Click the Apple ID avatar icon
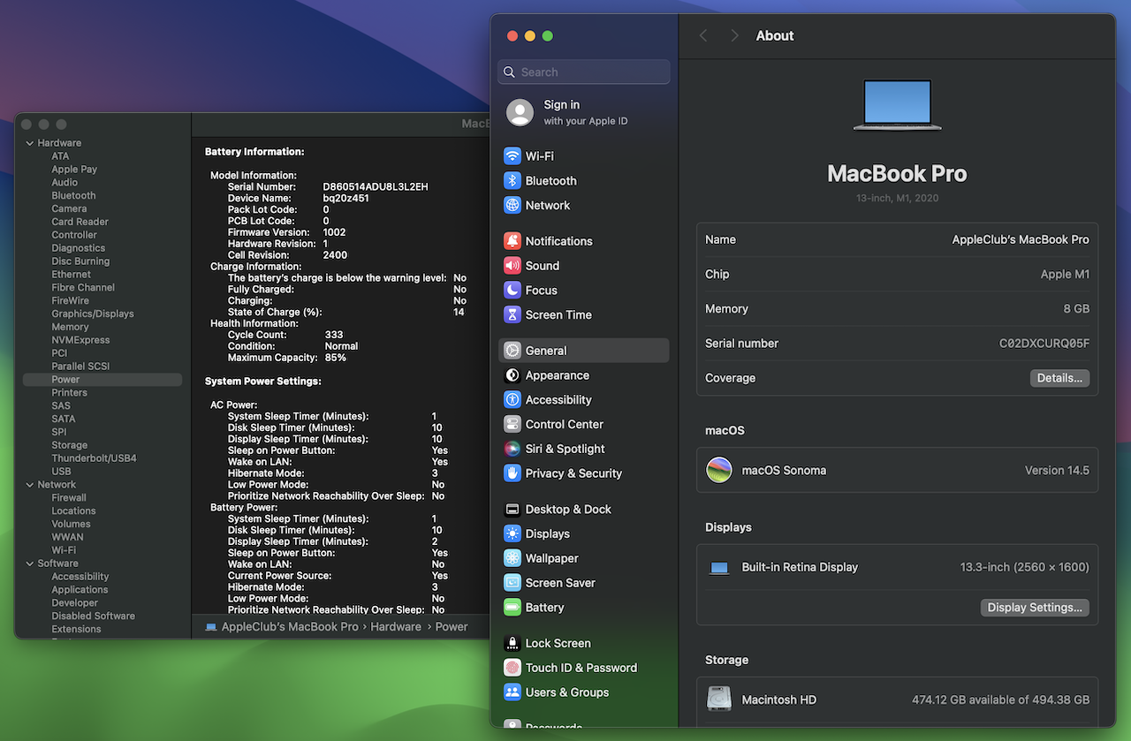Viewport: 1131px width, 741px height. [x=520, y=112]
